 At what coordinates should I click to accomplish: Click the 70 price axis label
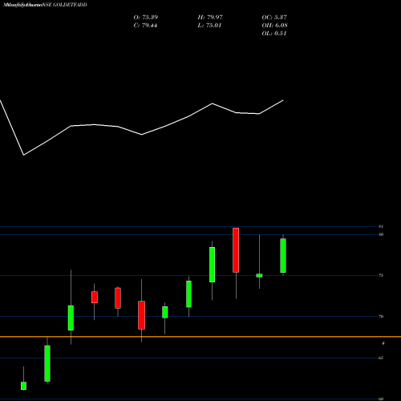tap(381, 317)
